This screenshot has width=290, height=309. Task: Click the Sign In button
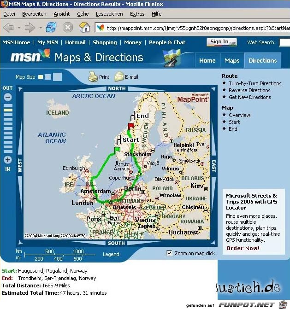[222, 42]
